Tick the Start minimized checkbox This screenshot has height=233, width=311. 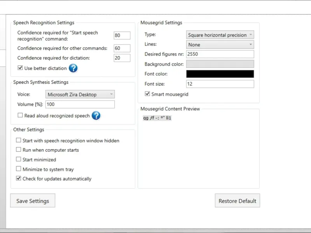tap(19, 160)
